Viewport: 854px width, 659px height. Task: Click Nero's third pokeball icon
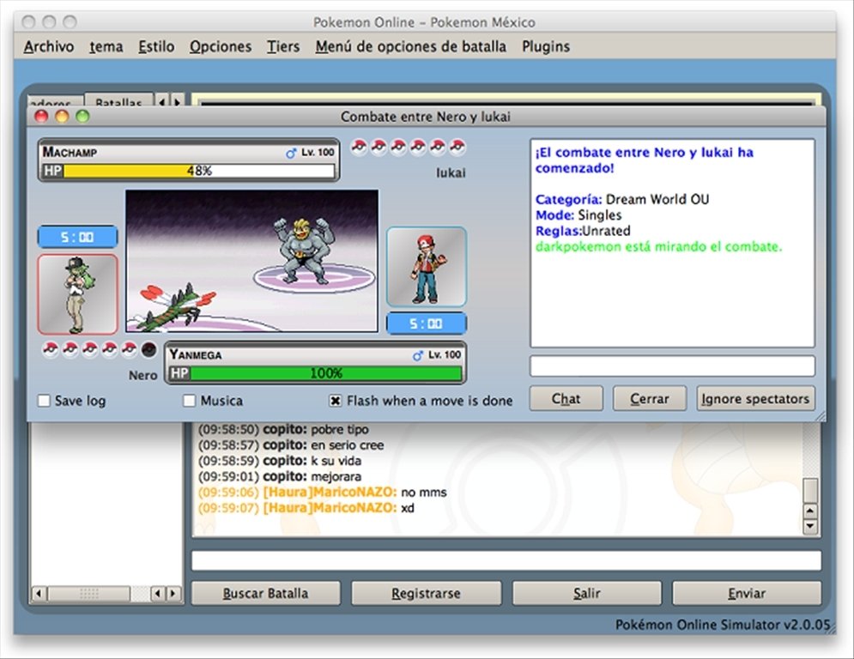90,349
